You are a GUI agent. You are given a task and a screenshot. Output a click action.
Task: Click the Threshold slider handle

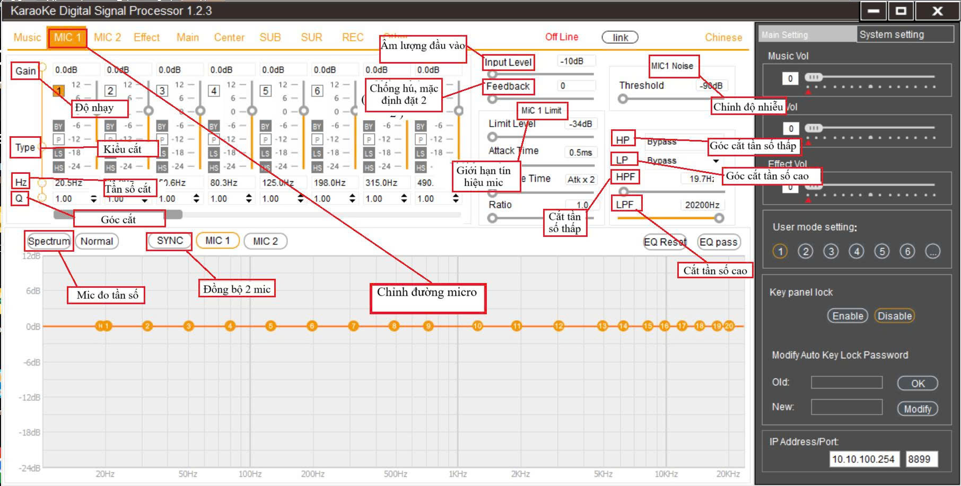pos(623,99)
